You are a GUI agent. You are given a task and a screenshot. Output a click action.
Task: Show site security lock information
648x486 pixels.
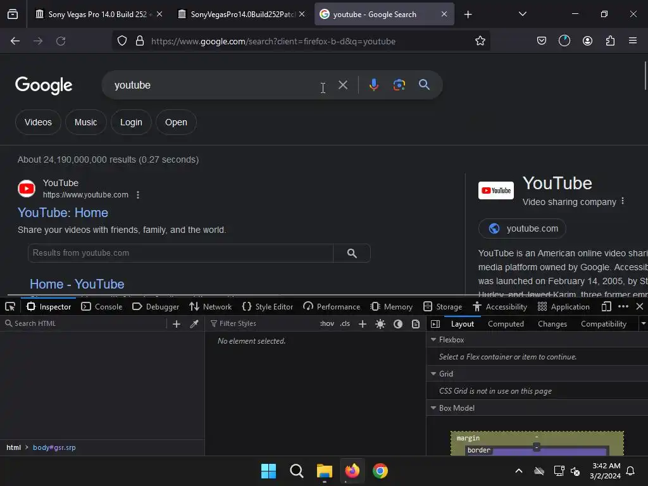click(140, 41)
